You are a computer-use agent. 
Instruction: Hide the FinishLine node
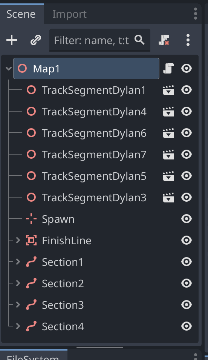187,241
